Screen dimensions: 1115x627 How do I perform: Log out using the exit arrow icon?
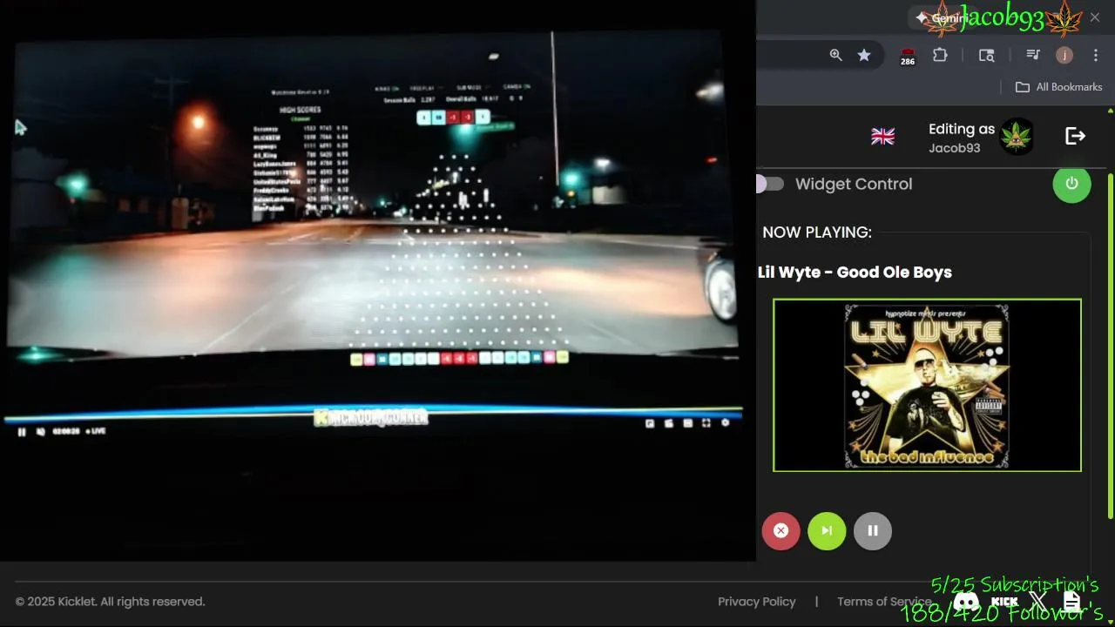point(1076,136)
